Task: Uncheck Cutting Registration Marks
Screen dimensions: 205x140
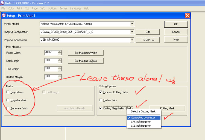Action: [101, 108]
